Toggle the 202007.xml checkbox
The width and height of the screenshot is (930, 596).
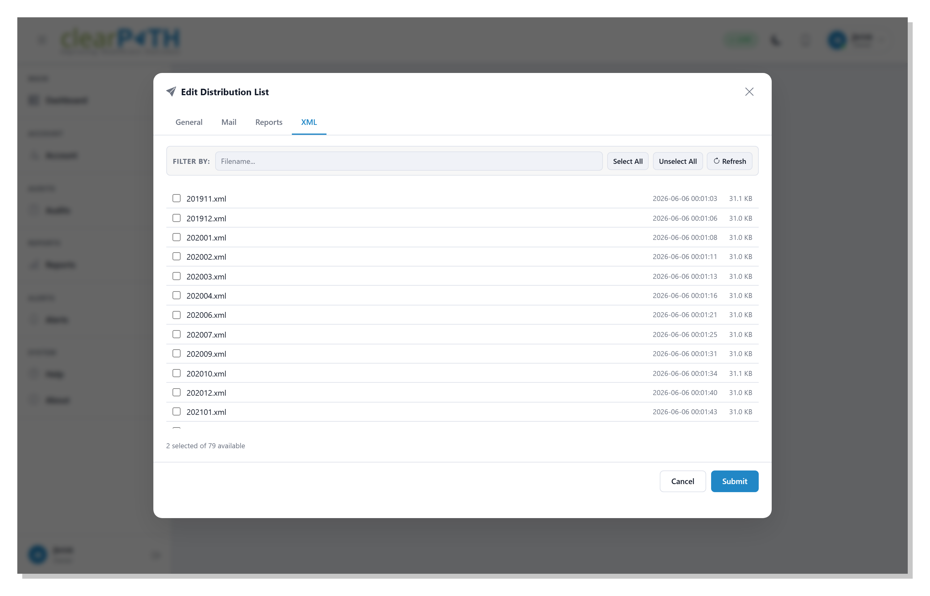coord(177,334)
